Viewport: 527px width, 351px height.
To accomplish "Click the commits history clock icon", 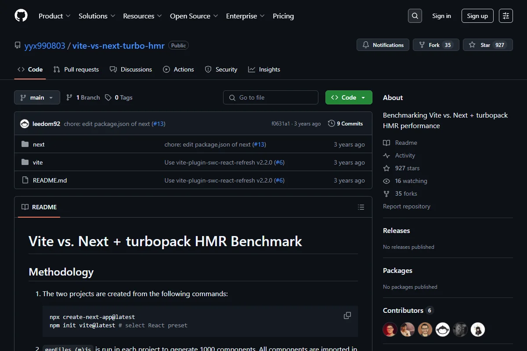I will pyautogui.click(x=332, y=124).
